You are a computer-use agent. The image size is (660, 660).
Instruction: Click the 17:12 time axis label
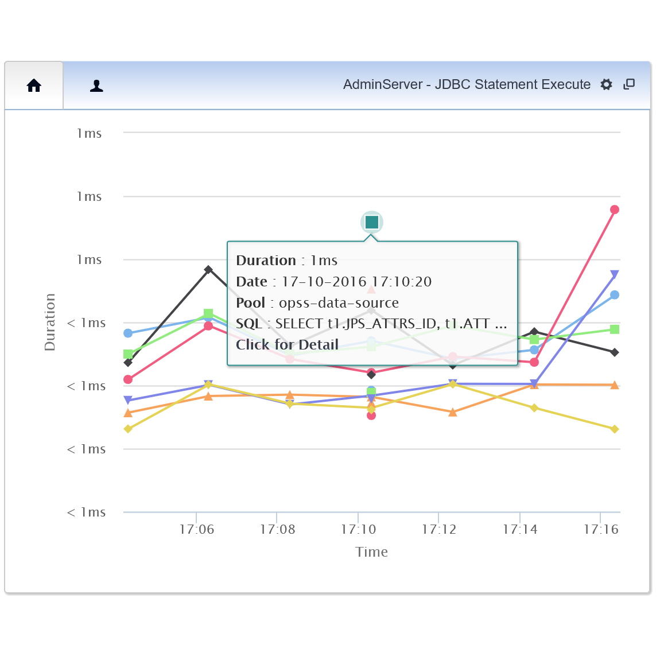point(439,529)
